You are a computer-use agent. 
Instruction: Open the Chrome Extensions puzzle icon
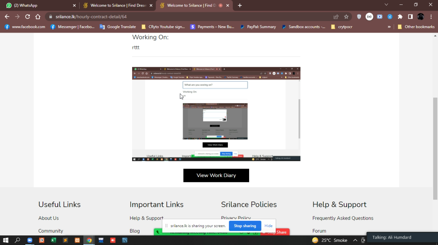click(x=400, y=17)
